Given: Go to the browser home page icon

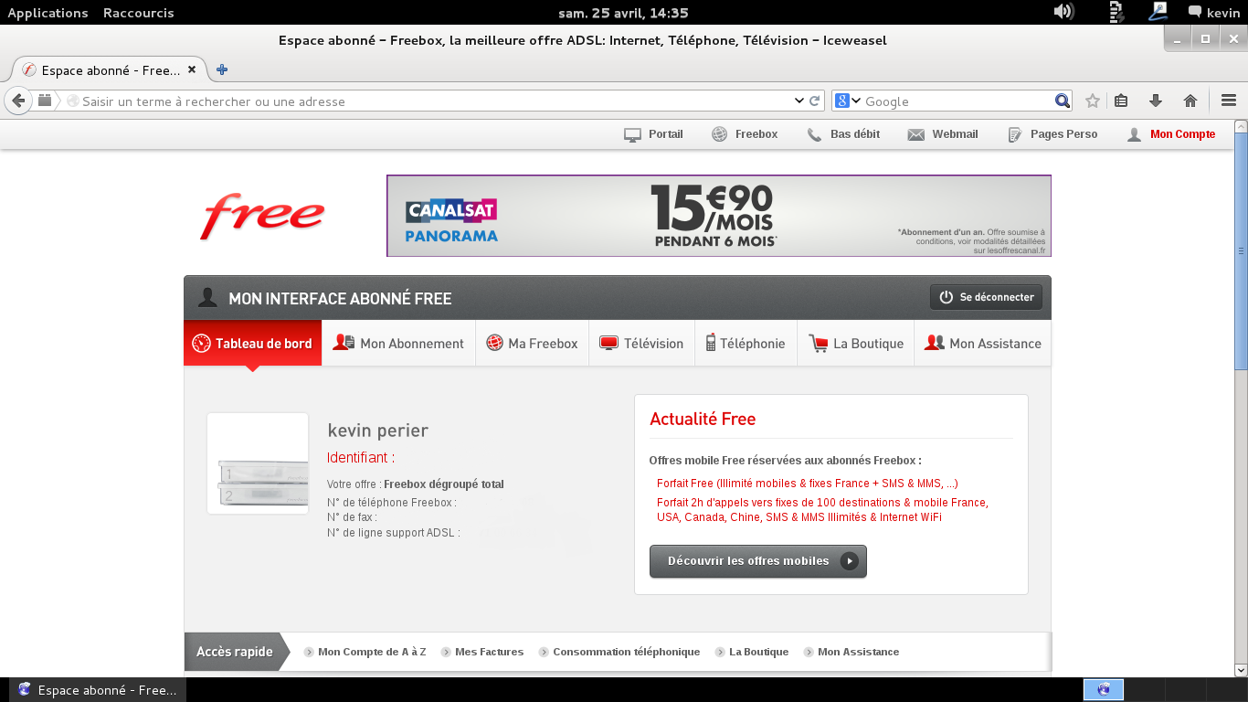Looking at the screenshot, I should tap(1190, 101).
